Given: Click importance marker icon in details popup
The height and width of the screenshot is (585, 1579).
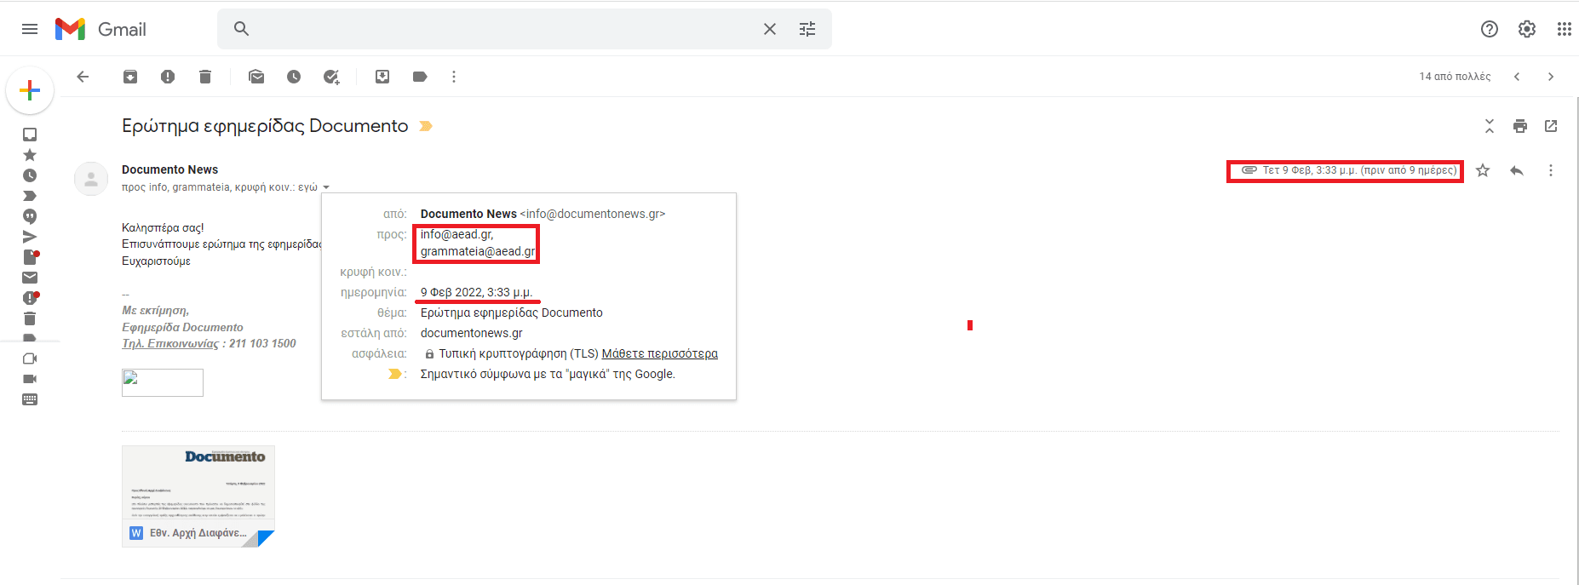Looking at the screenshot, I should pos(395,374).
